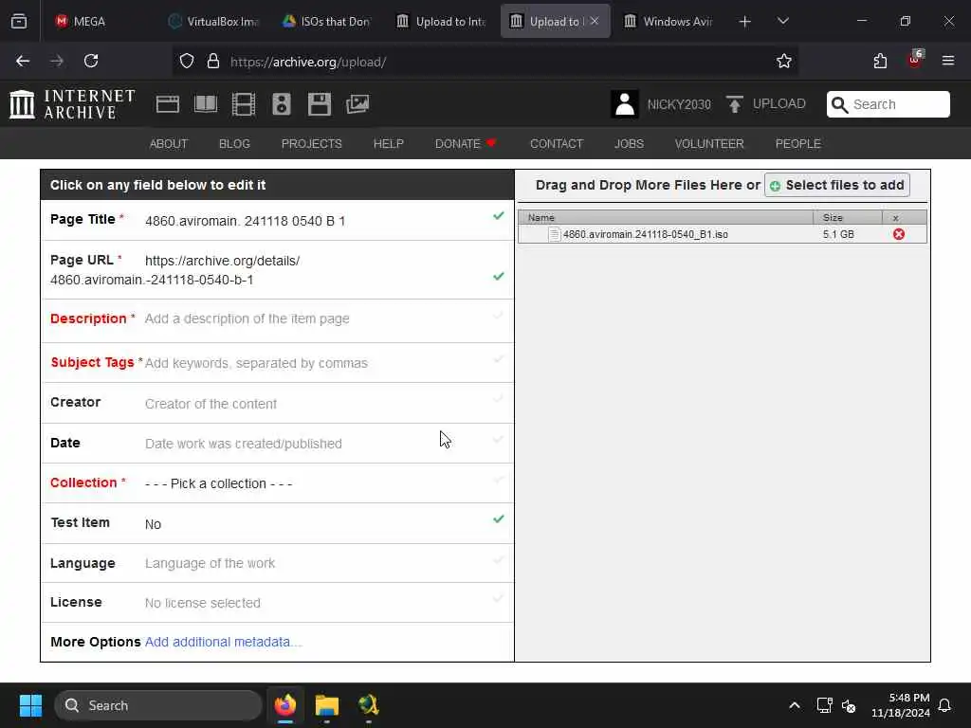Viewport: 971px width, 728px height.
Task: Open the ABOUT menu link
Action: 169,144
